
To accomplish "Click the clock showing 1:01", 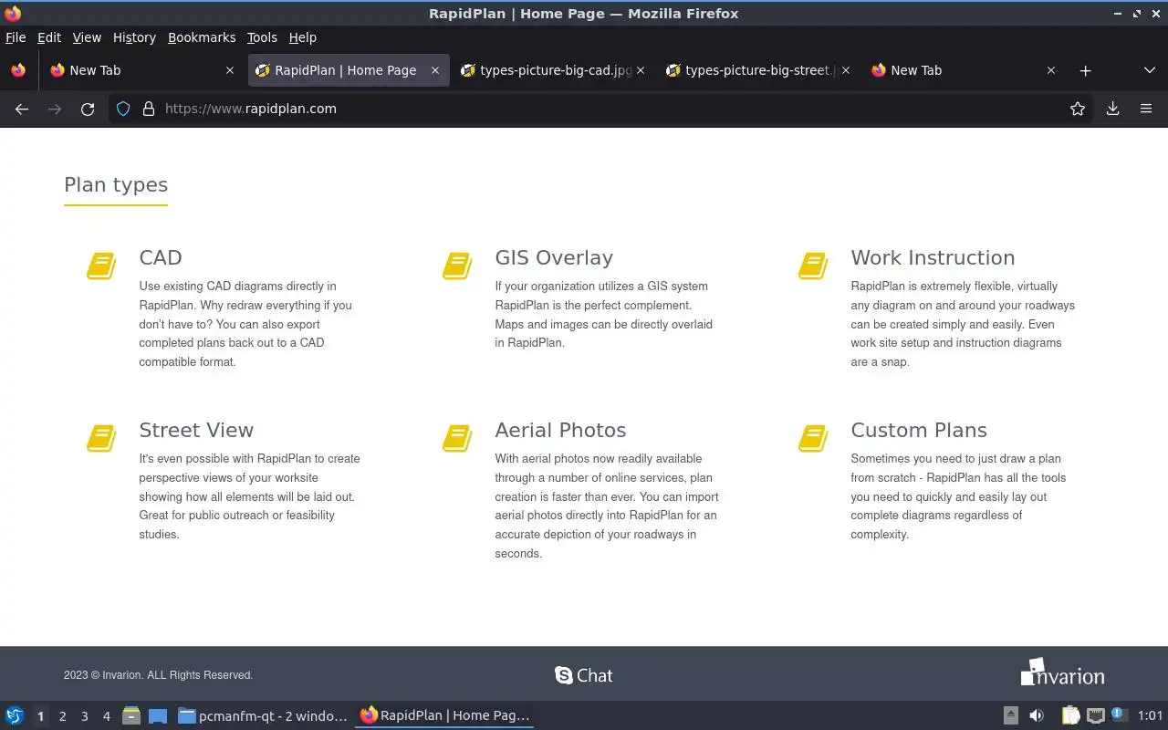I will tap(1151, 716).
